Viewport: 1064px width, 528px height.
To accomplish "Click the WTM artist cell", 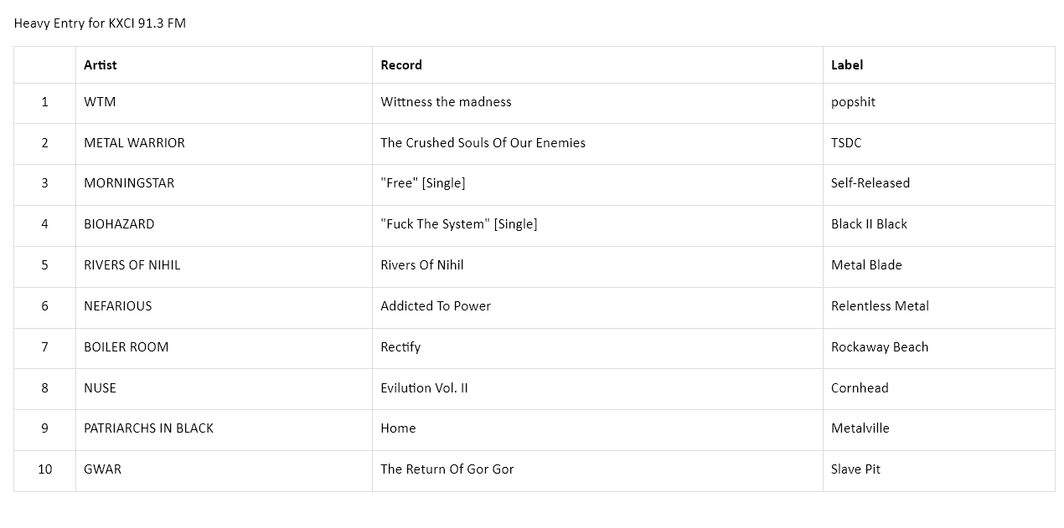I will pos(224,102).
